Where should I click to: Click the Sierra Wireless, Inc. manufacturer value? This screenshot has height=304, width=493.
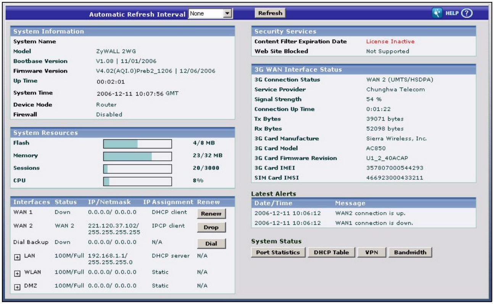click(x=396, y=138)
